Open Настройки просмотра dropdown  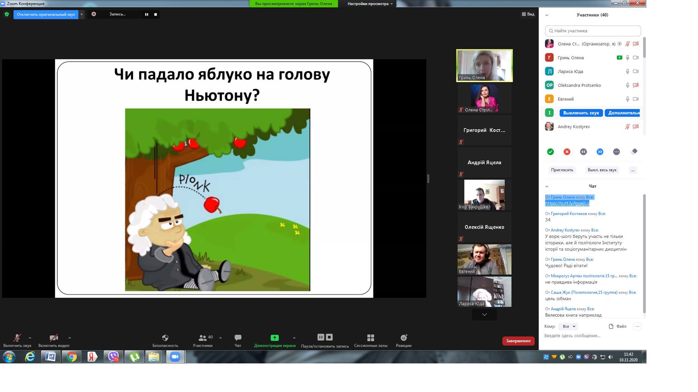point(370,4)
